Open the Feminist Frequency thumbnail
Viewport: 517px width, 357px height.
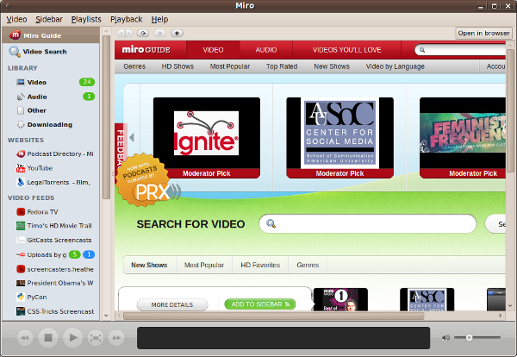(463, 138)
